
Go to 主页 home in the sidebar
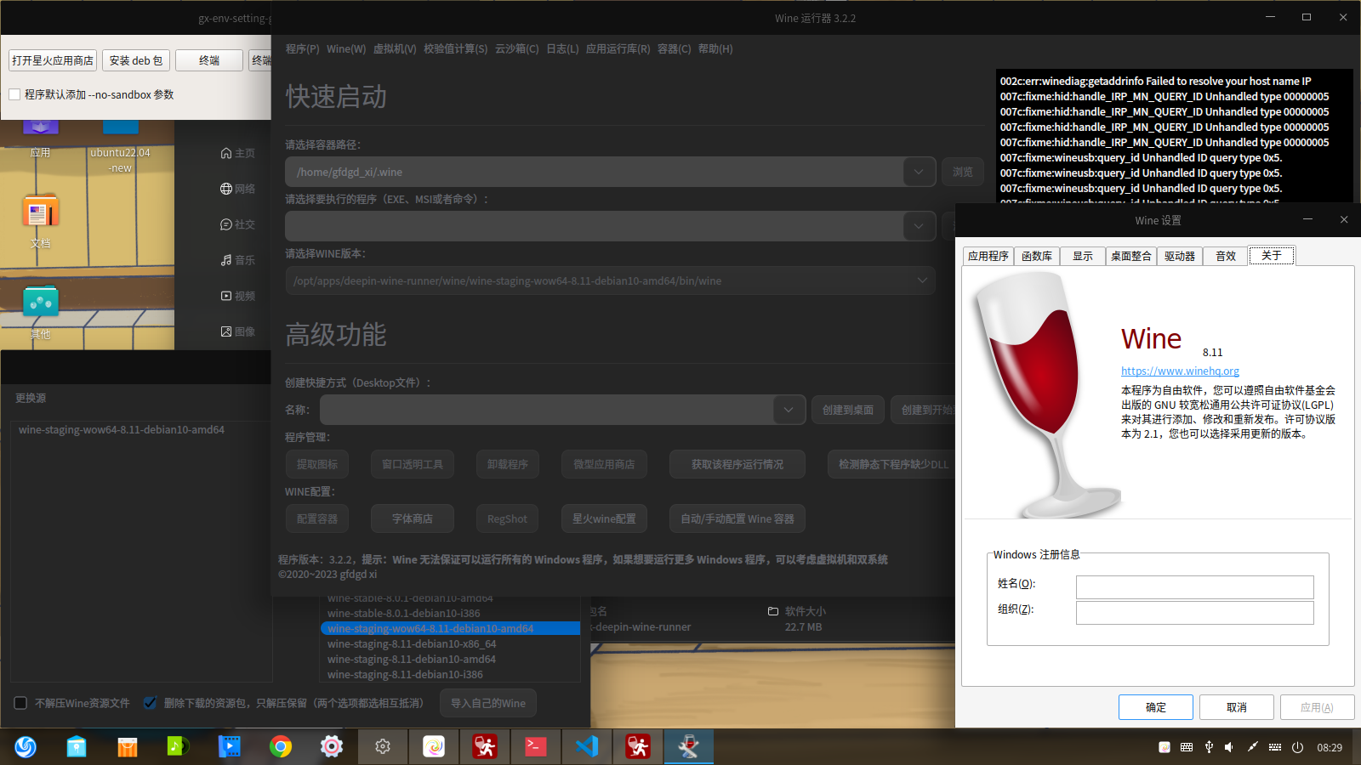point(237,153)
